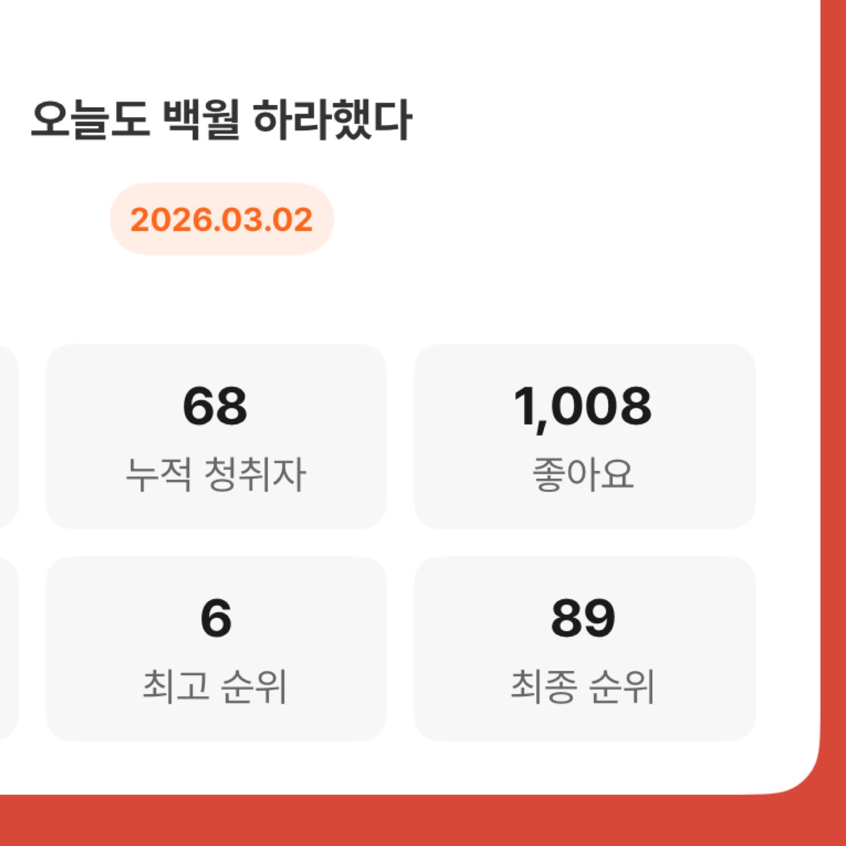Select the cut-off card left of 누적 청취자
Image resolution: width=846 pixels, height=846 pixels.
point(8,436)
